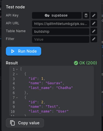
Task: Delete the supabase API key with the trash icon
Action: pyautogui.click(x=86, y=15)
